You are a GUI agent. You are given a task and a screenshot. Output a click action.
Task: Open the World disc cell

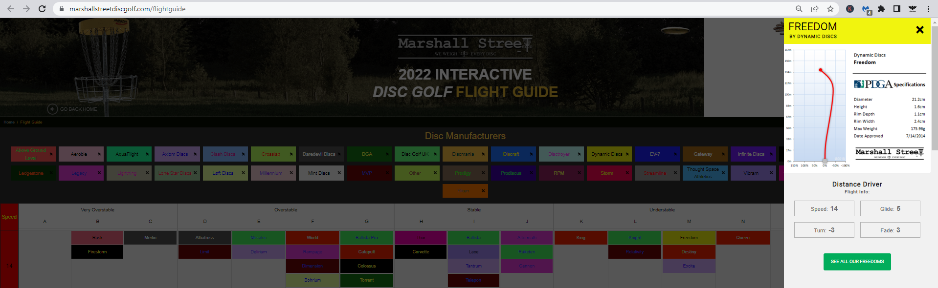coord(313,238)
